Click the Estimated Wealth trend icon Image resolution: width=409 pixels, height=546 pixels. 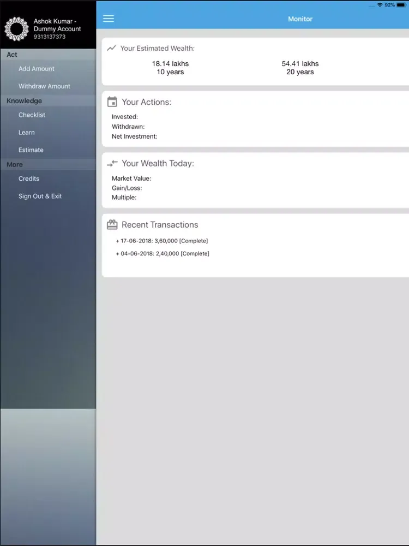[x=111, y=48]
